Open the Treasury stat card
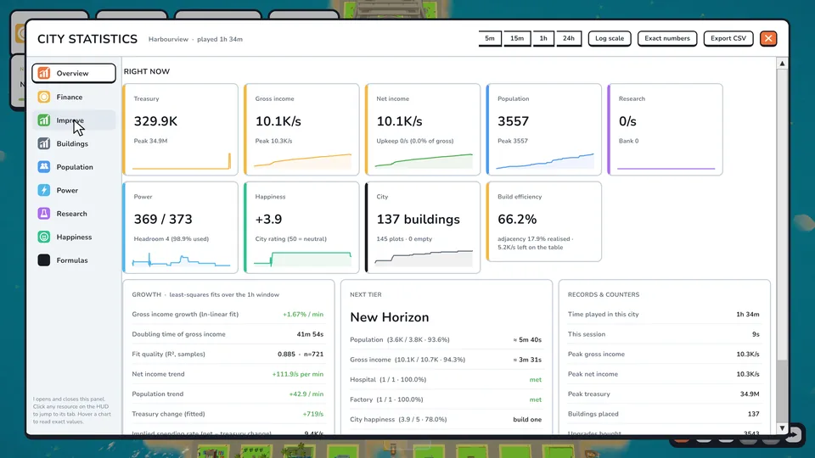This screenshot has height=458, width=815. 180,129
